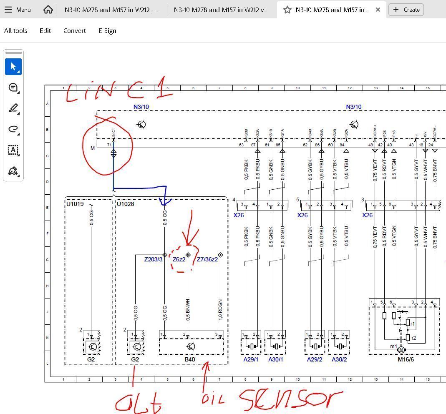Activate the freehand draw loop tool
This screenshot has width=446, height=414.
pos(13,129)
